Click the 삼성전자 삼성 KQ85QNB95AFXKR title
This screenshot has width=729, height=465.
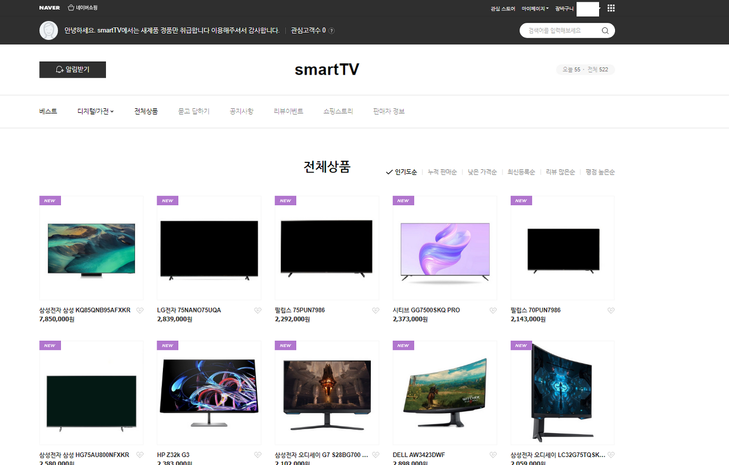tap(85, 311)
